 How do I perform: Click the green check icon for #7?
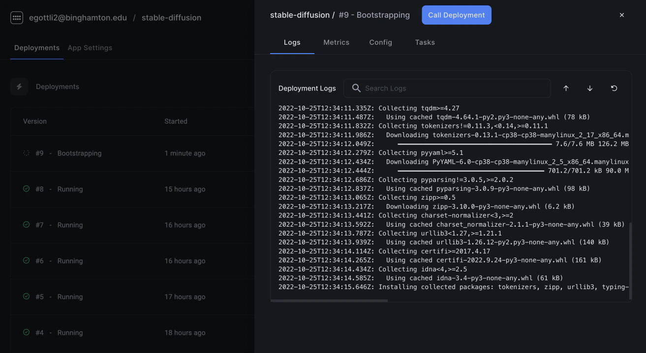point(27,225)
